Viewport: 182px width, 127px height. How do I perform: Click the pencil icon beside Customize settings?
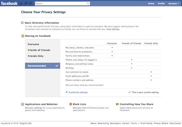click(x=67, y=92)
